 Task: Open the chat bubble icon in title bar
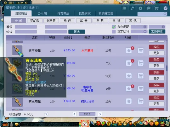coord(148,8)
